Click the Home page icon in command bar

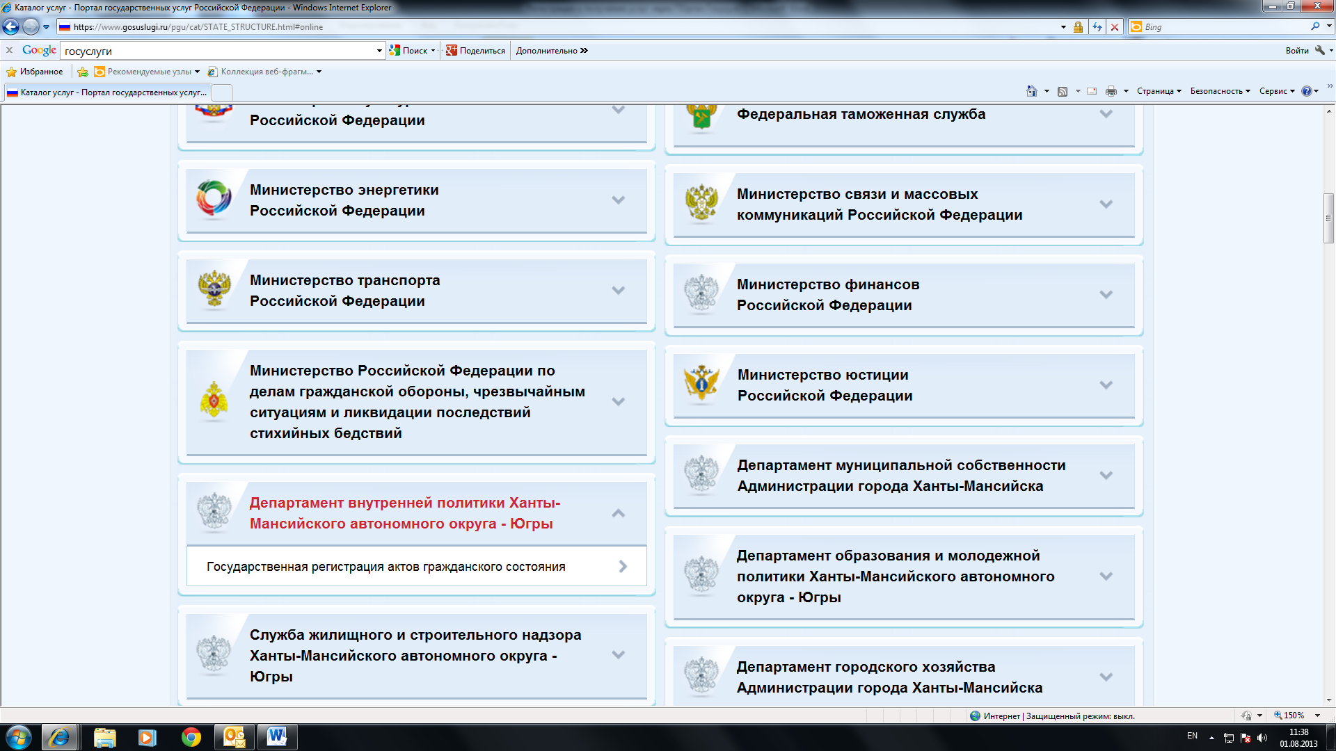[1032, 91]
